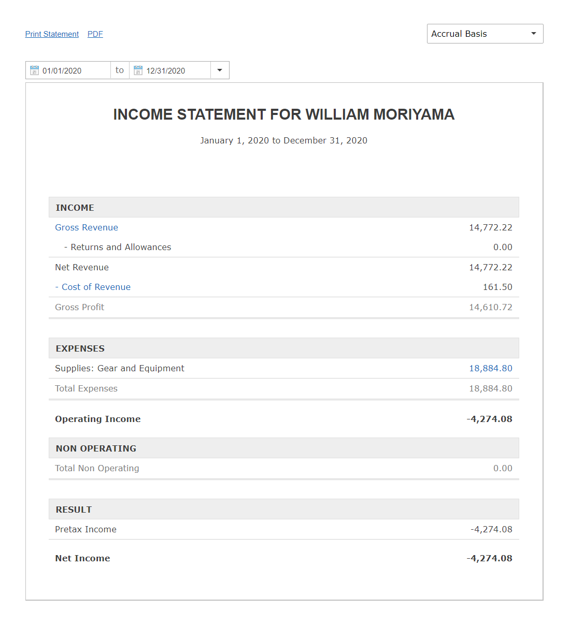The height and width of the screenshot is (625, 570).
Task: Click the end date field 12/31/2020
Action: [x=170, y=70]
